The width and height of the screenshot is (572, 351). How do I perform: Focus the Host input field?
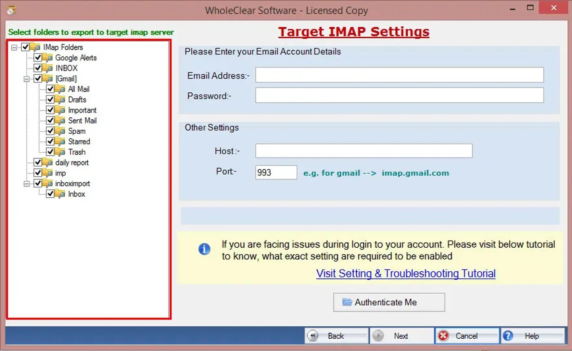pyautogui.click(x=363, y=151)
